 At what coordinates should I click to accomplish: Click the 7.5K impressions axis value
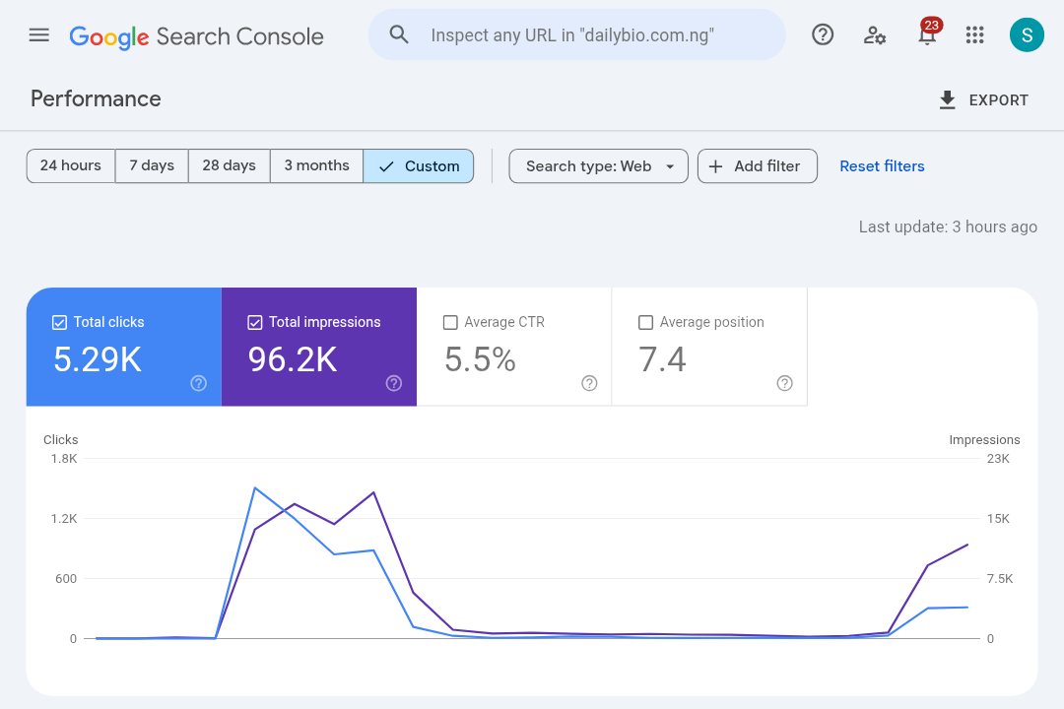[1000, 579]
